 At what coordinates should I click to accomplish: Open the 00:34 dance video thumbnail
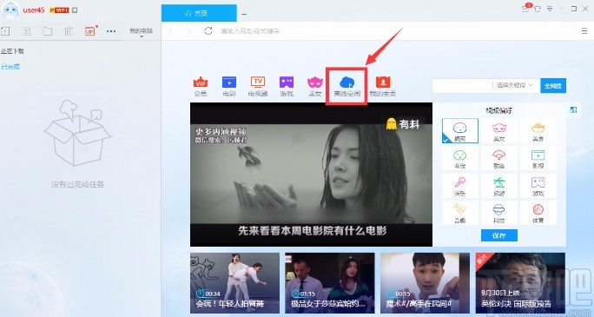pyautogui.click(x=234, y=283)
